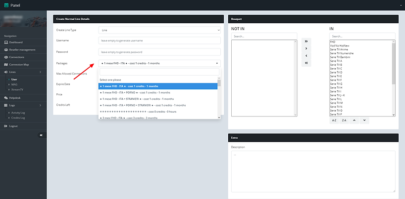Click the Logout icon
Image resolution: width=405 pixels, height=199 pixels.
pos(6,126)
